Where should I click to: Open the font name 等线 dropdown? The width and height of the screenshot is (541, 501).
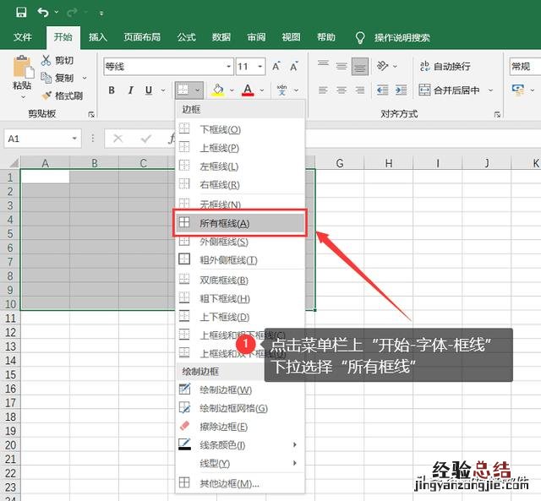click(x=228, y=67)
